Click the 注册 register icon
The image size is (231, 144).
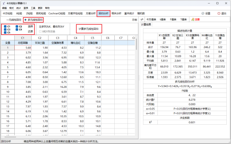(193, 19)
